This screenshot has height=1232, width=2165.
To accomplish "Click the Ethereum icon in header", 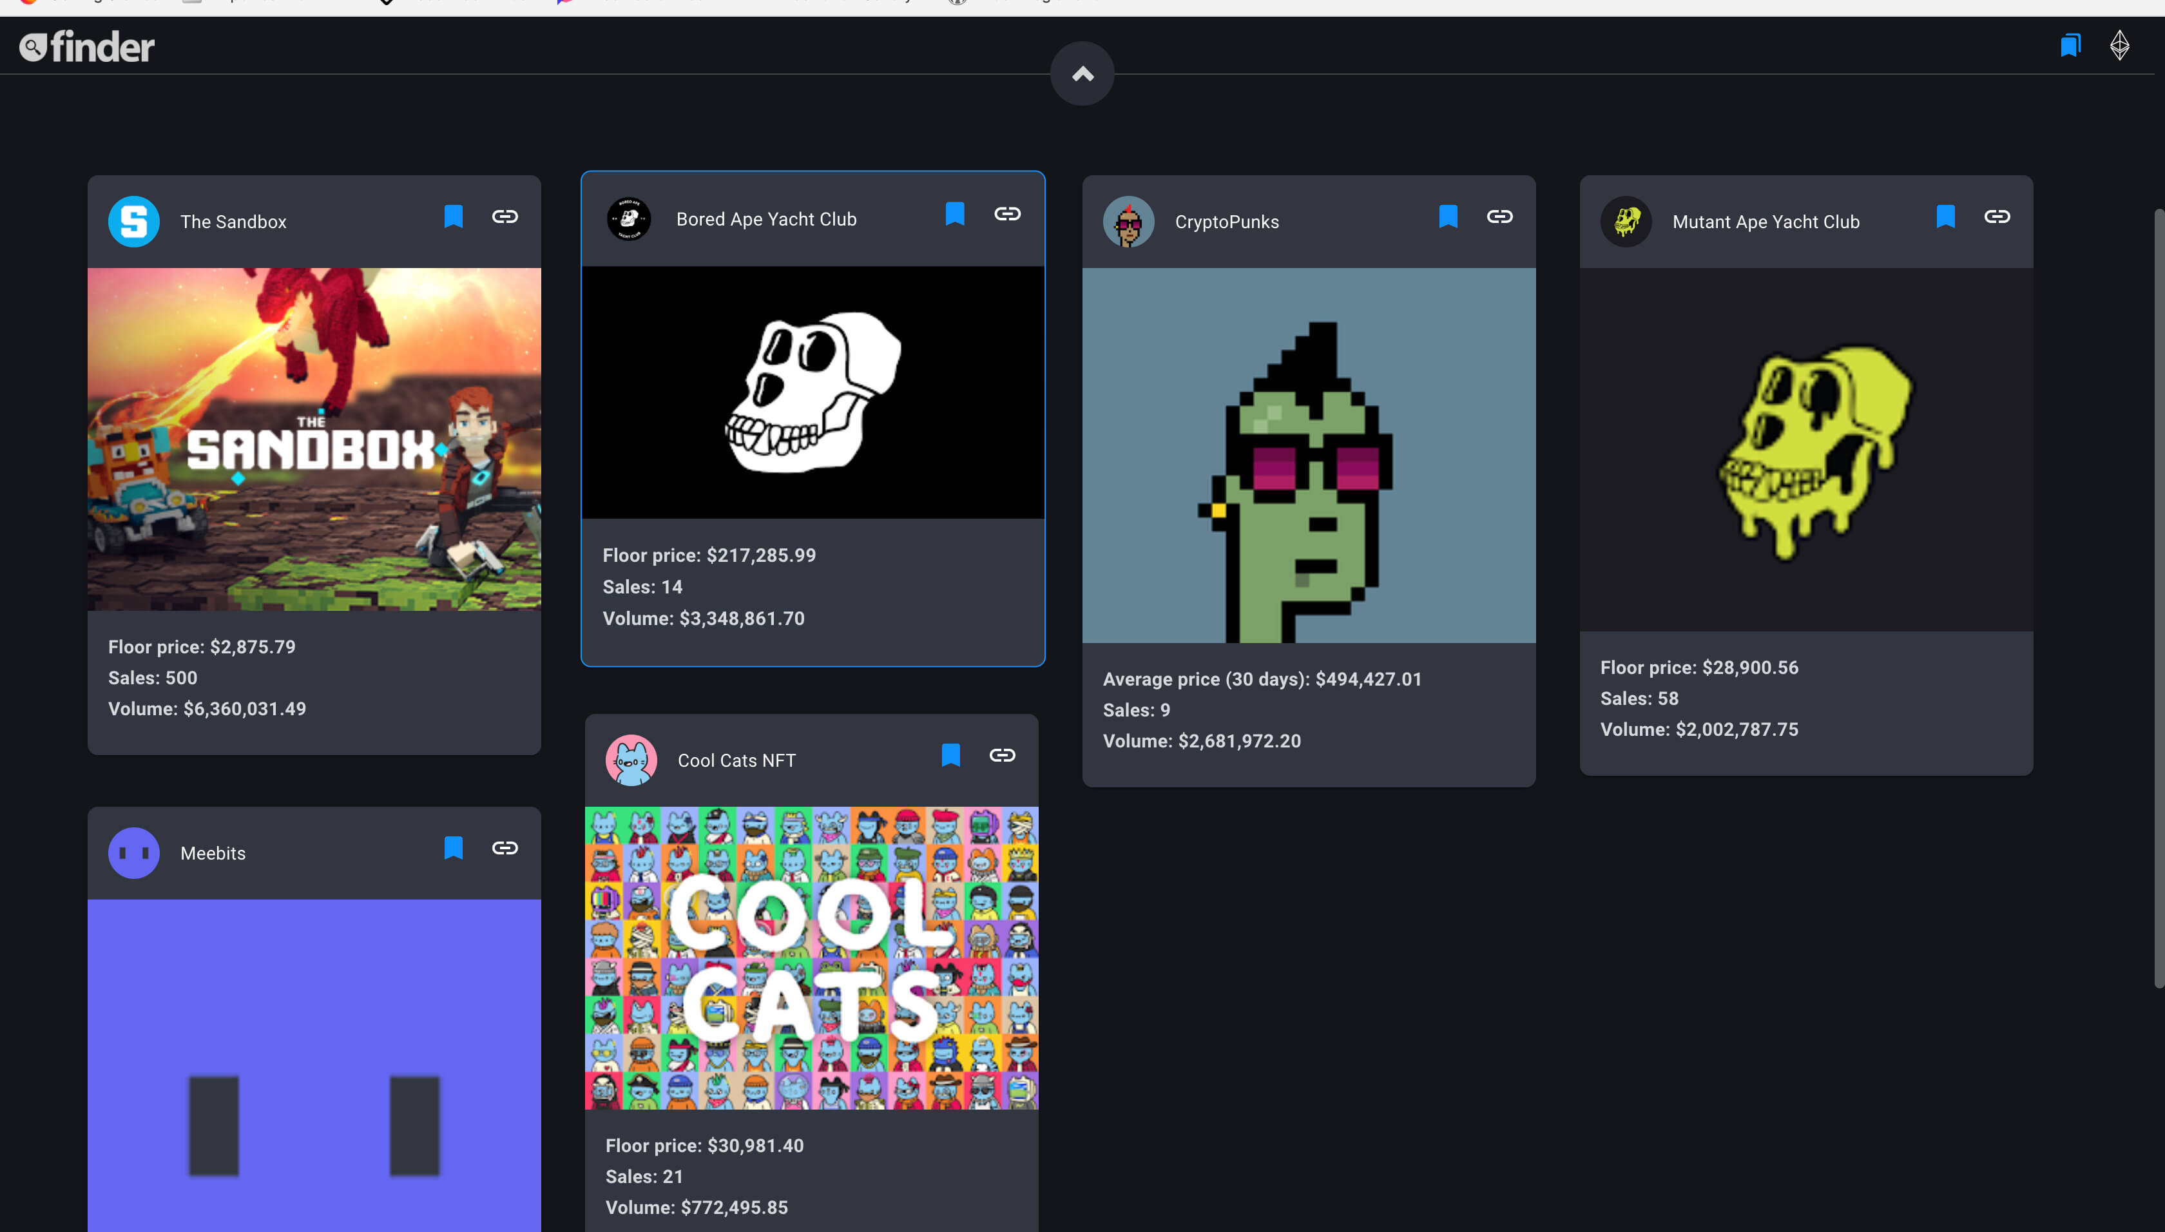I will point(2119,45).
